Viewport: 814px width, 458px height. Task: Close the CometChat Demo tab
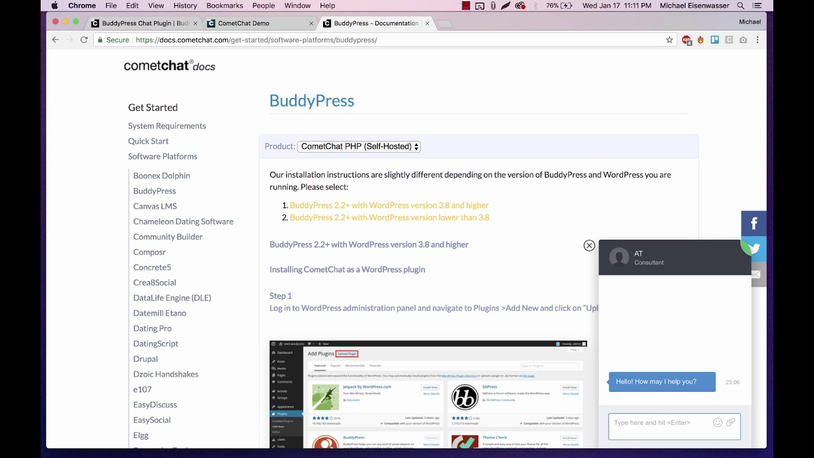click(x=311, y=23)
